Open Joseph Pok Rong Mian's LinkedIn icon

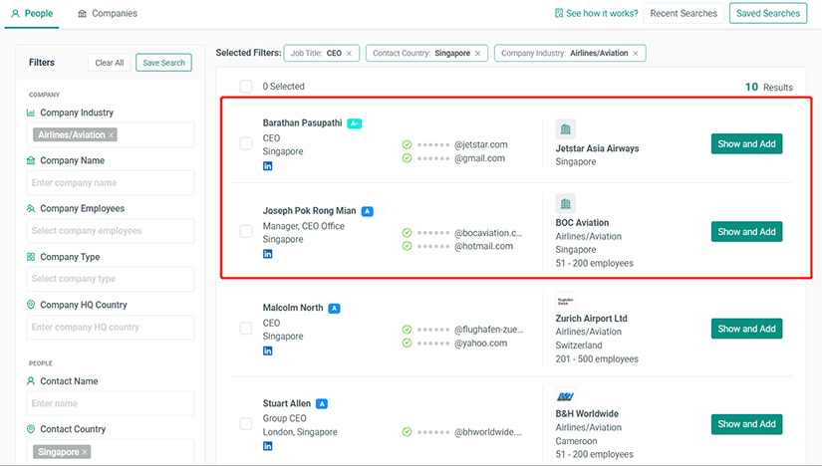pos(267,254)
